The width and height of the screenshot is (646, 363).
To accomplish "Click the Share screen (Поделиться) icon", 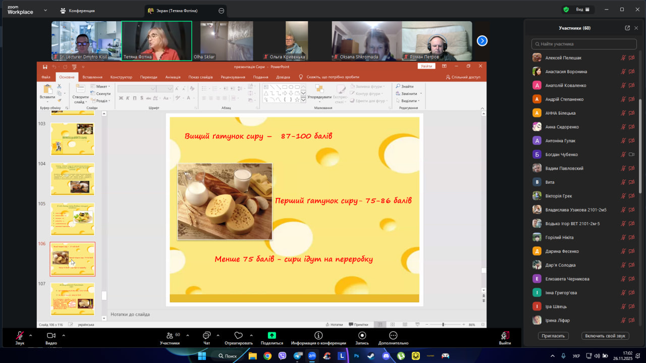I will [x=272, y=336].
